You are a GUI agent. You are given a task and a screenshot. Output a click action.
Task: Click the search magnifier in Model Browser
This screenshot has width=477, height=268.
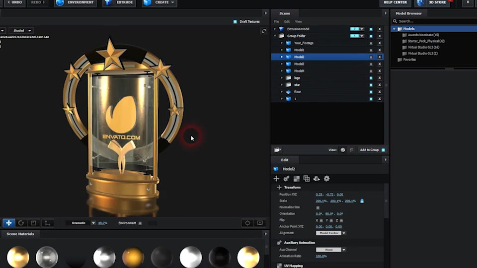[x=395, y=21]
